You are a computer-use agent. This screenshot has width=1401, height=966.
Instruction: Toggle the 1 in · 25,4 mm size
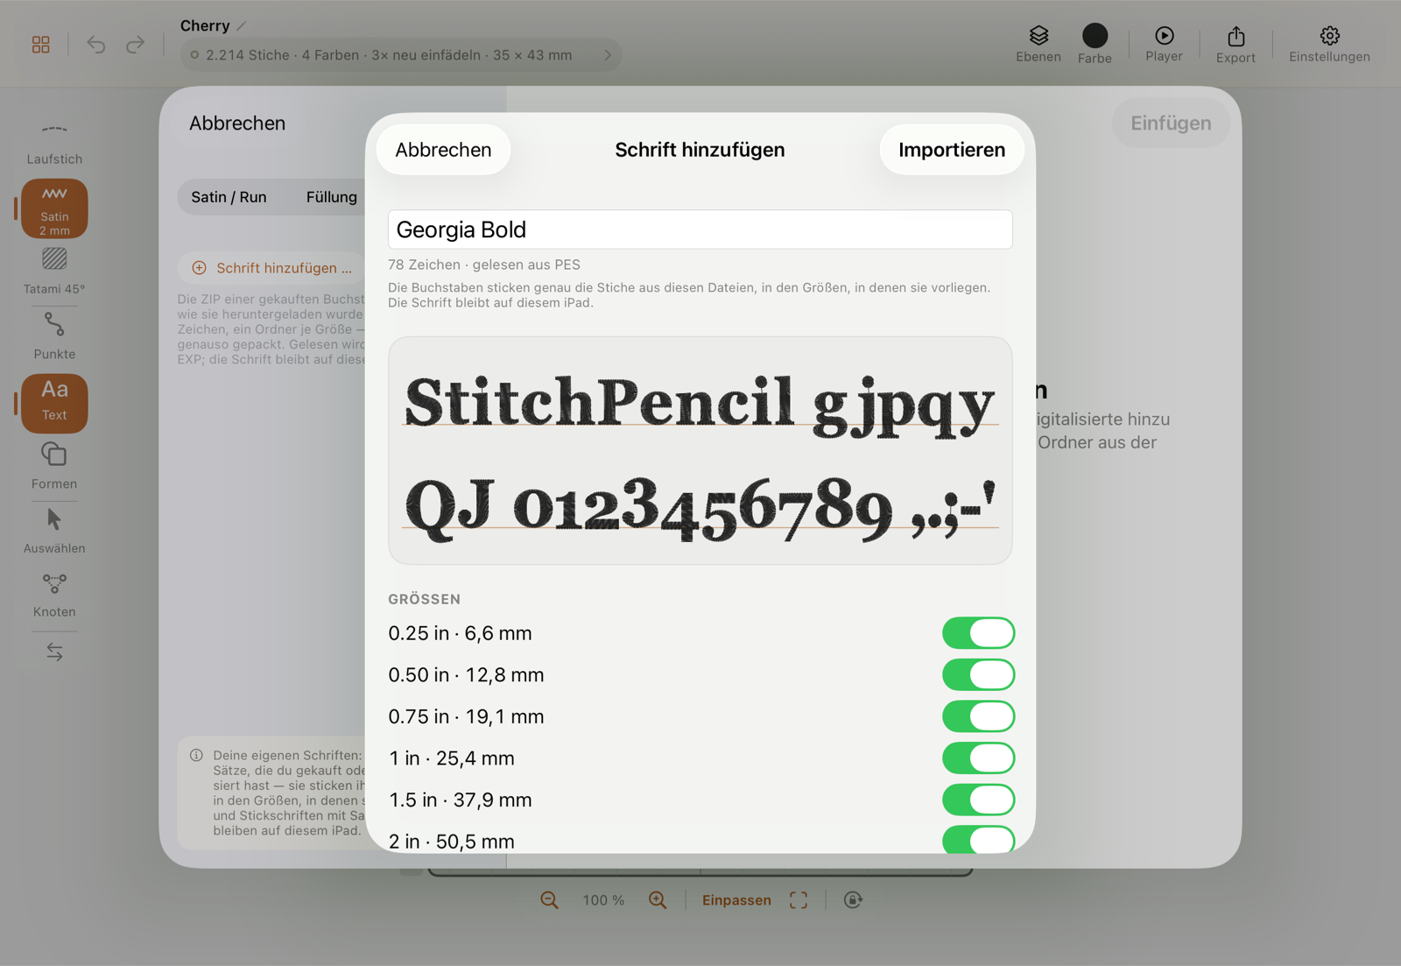coord(978,758)
